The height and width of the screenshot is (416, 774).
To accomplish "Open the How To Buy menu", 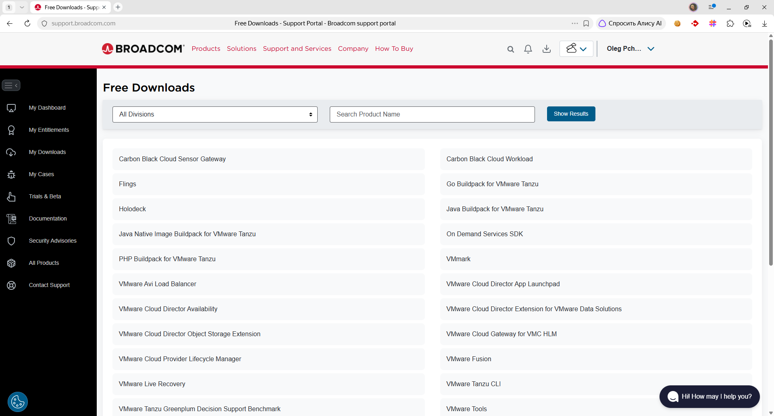I will point(394,49).
